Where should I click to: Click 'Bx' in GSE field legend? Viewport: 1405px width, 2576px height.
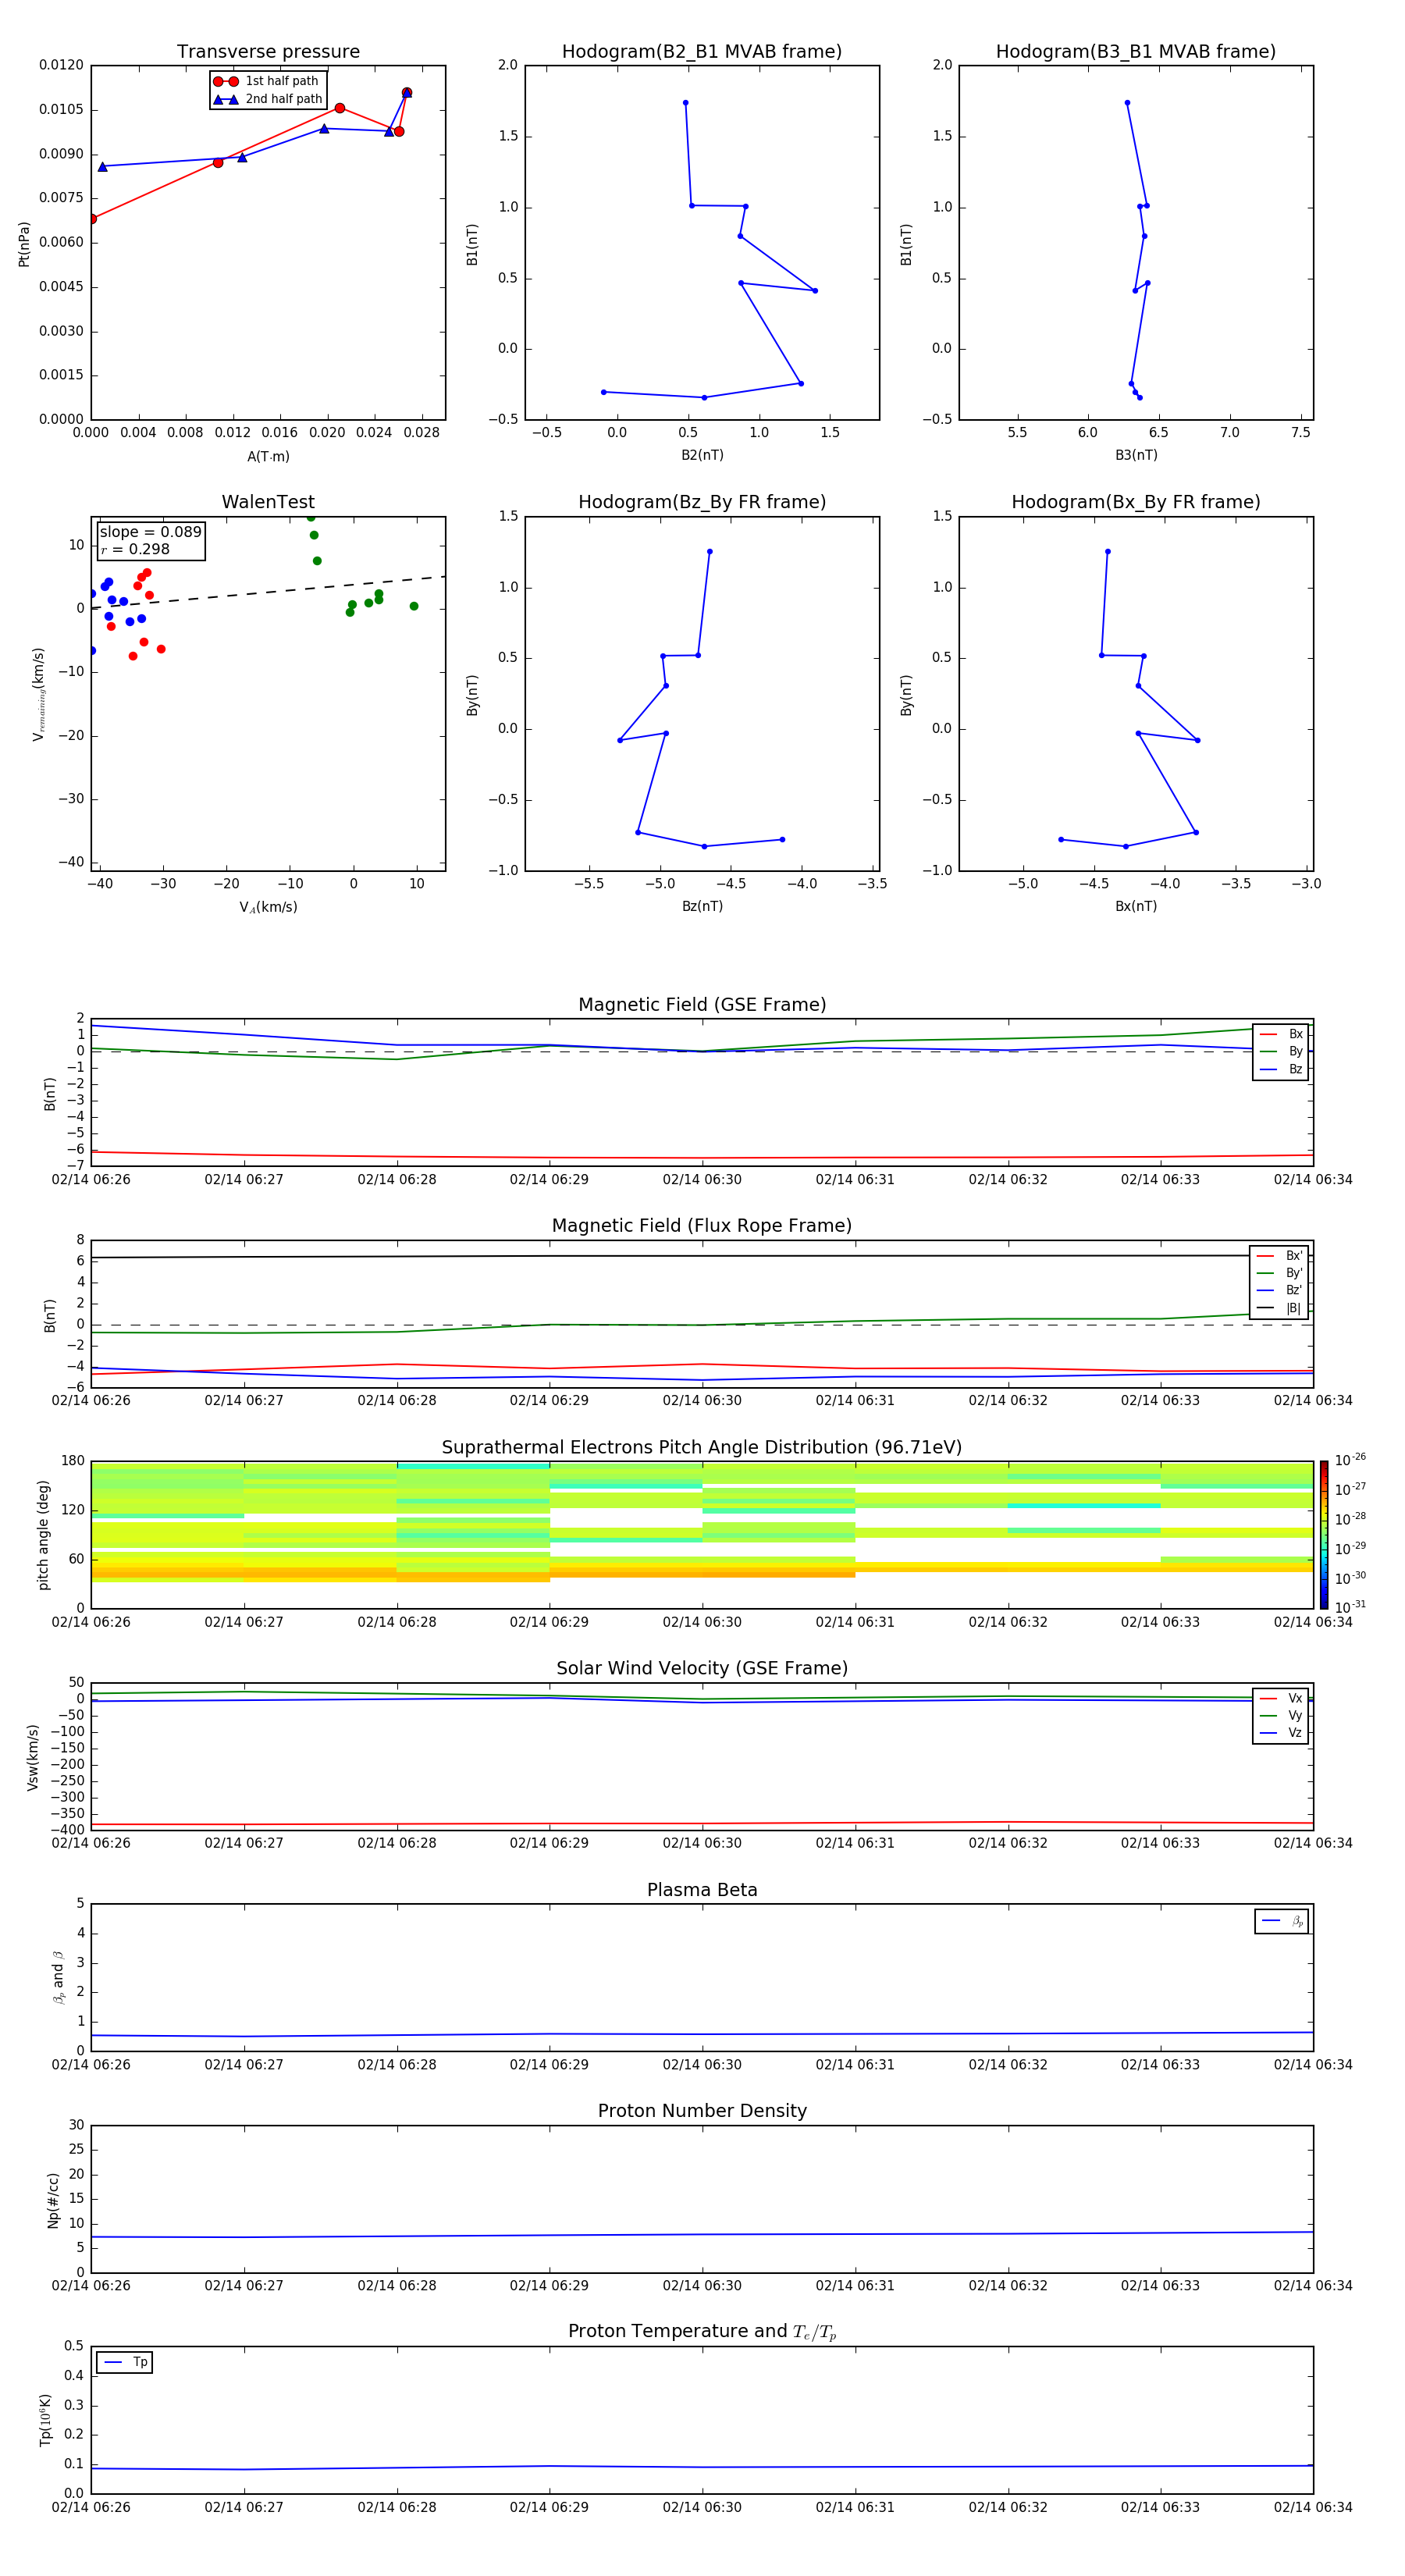(x=1295, y=1035)
